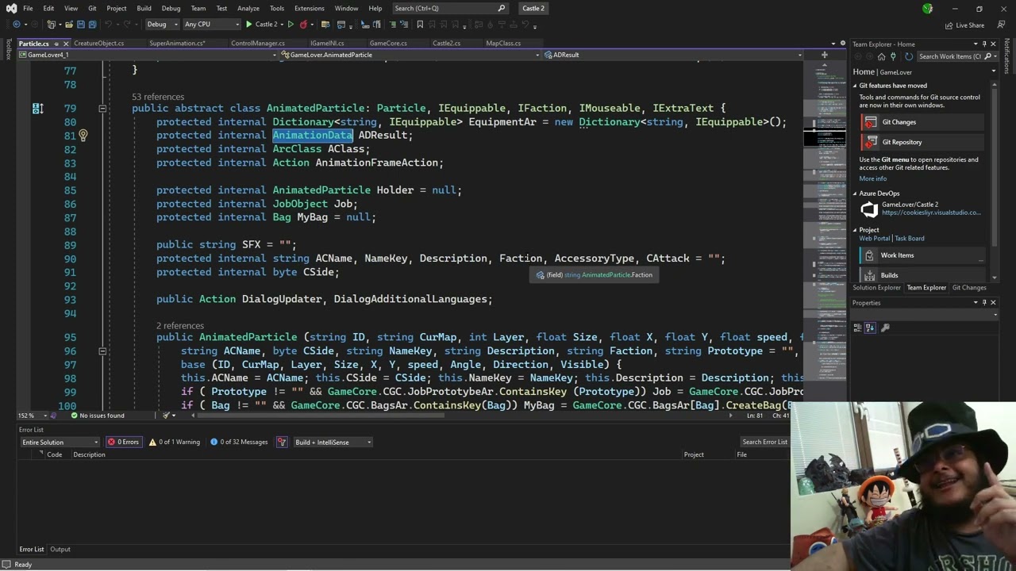This screenshot has height=571, width=1016.
Task: Toggle the 0 of 1 Warning filter
Action: click(x=175, y=442)
